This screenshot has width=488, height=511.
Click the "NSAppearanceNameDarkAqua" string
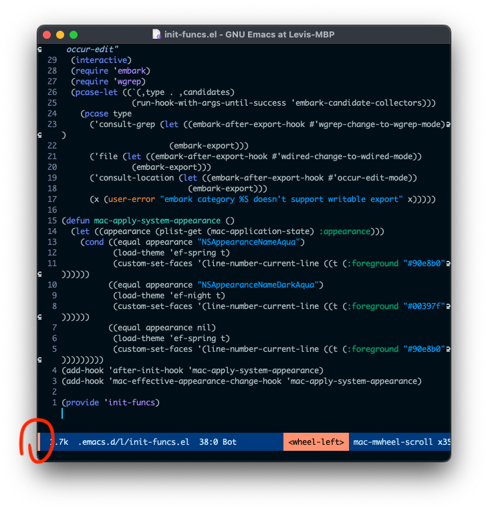click(x=257, y=285)
